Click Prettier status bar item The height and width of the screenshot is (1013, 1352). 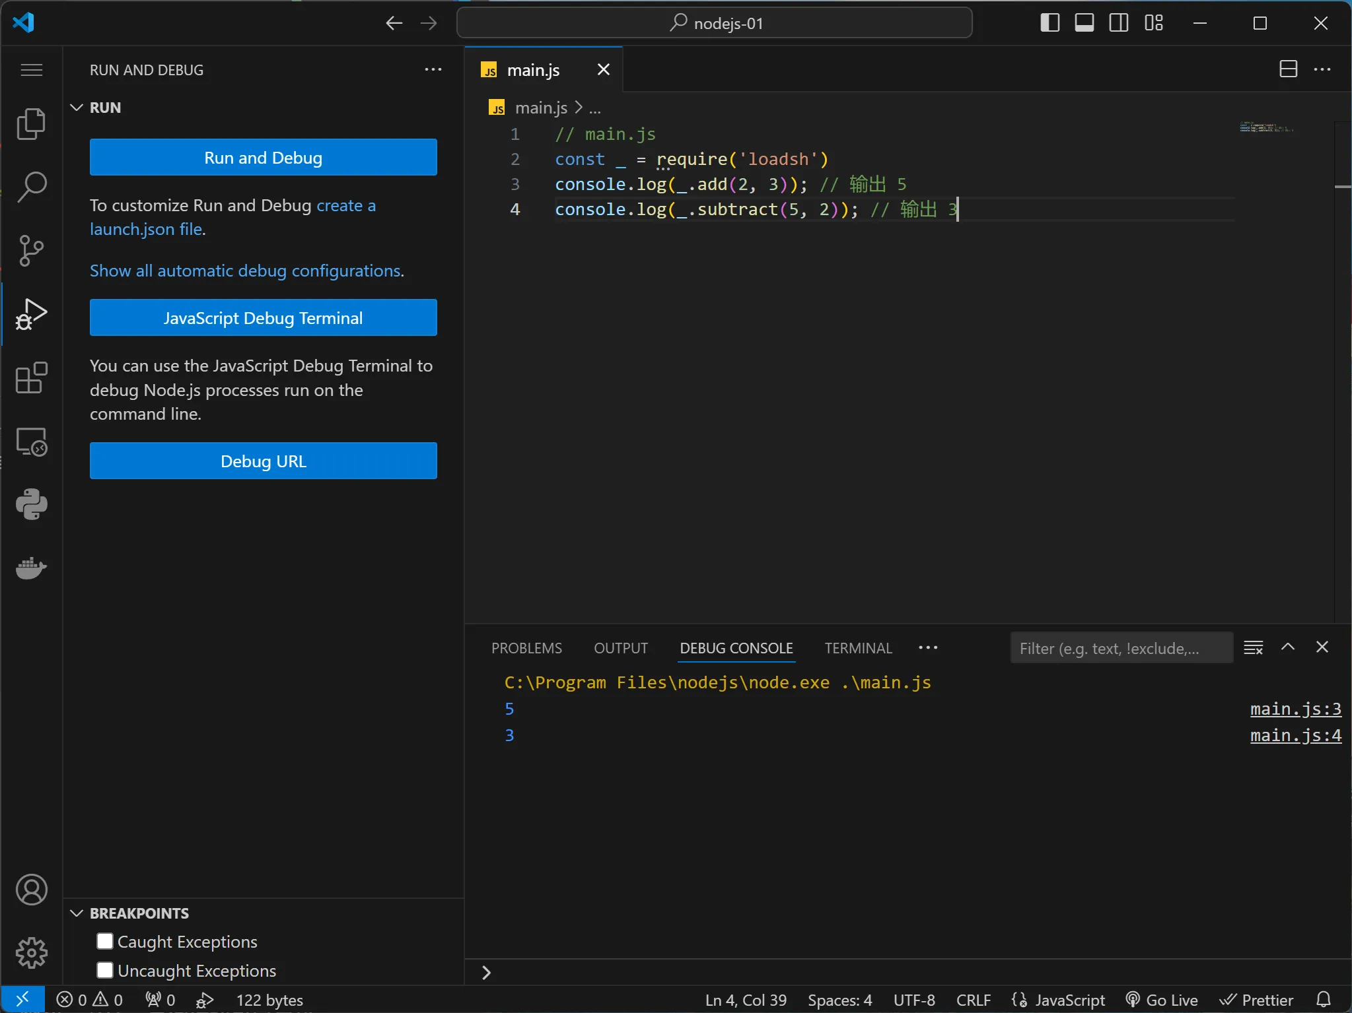1256,1000
